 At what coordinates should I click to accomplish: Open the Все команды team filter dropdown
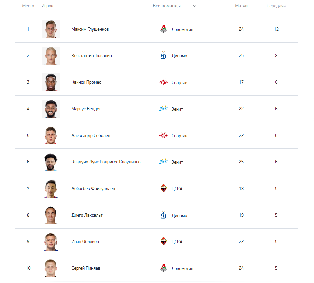pos(174,6)
